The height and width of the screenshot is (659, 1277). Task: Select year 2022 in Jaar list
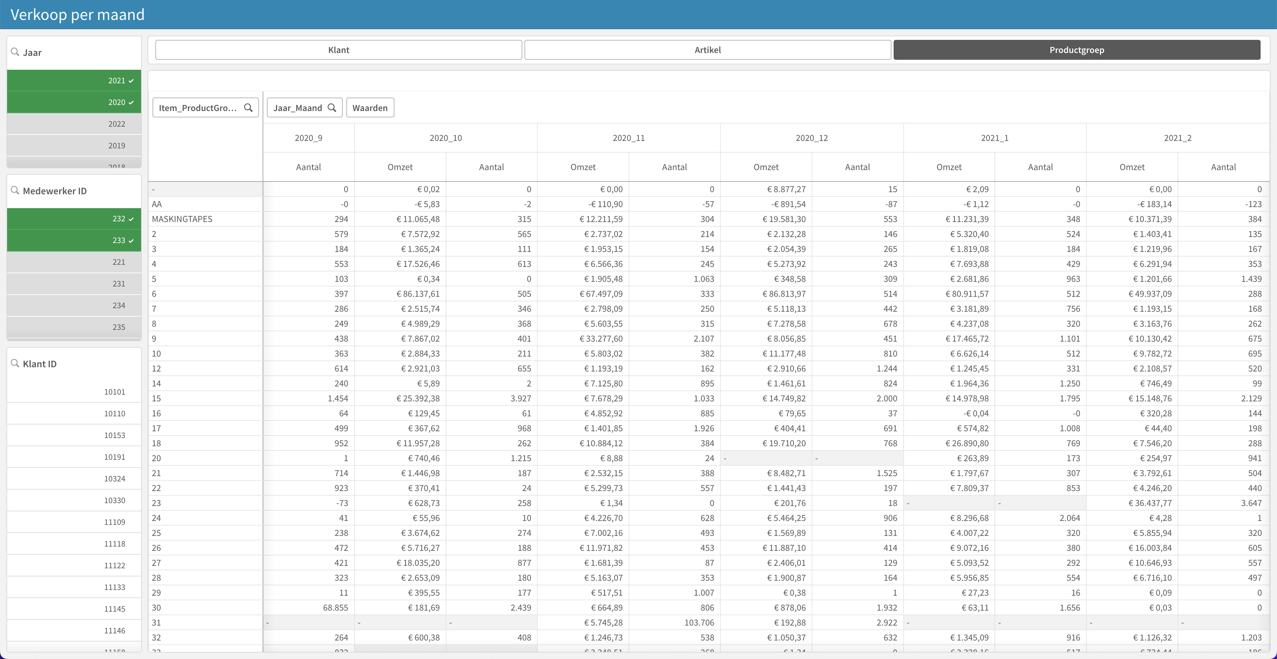point(74,124)
